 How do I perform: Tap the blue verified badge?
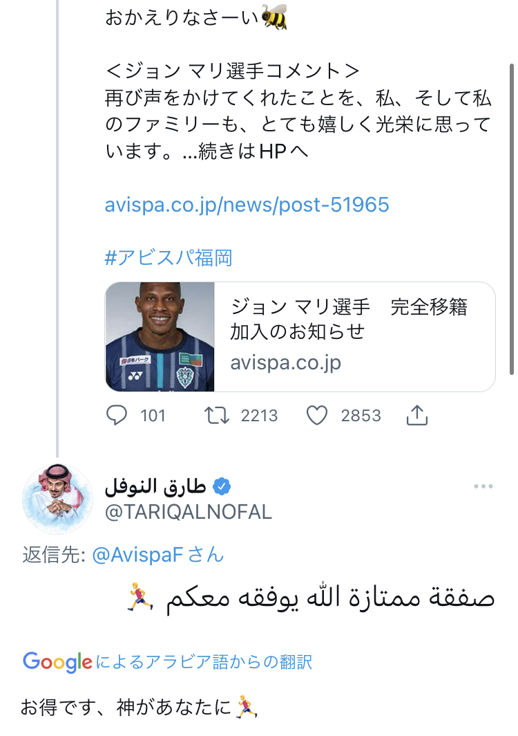220,487
